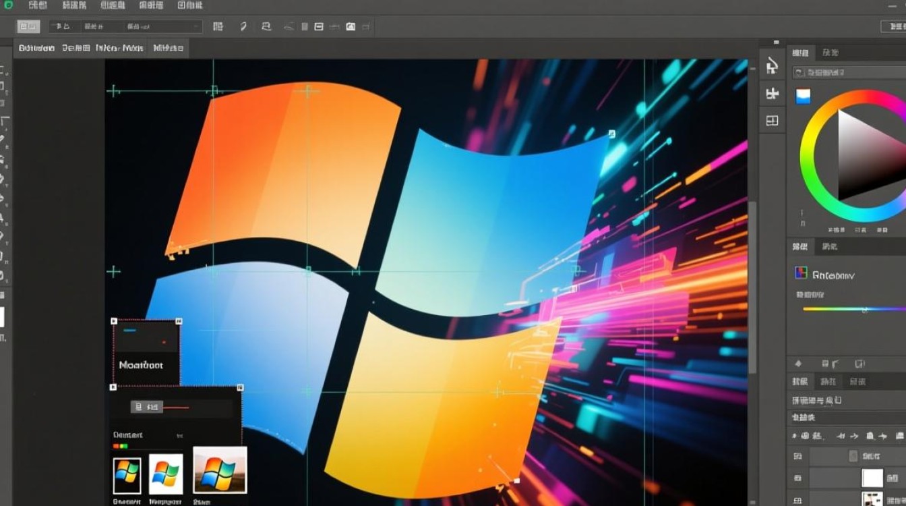This screenshot has width=906, height=506.
Task: Toggle visibility of the first layer row
Action: (797, 456)
